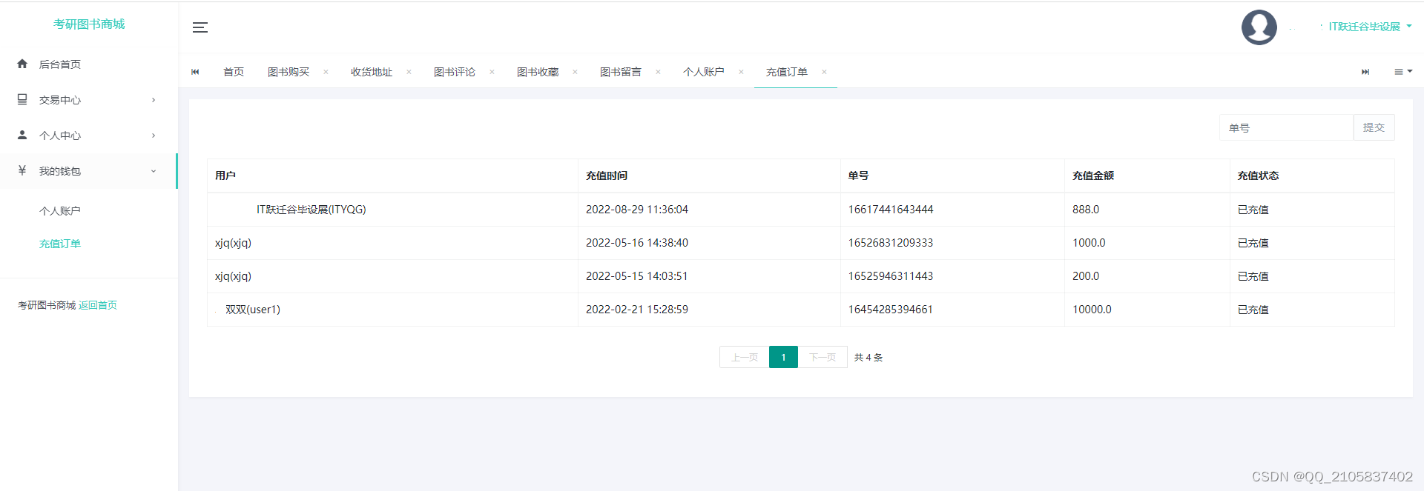Screen dimensions: 1424x491
Task: Select order number 16617441643444
Action: pyautogui.click(x=891, y=210)
